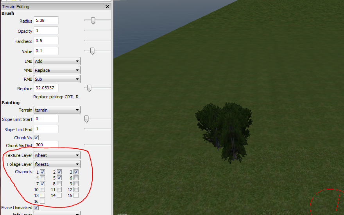Enable channel 4 checkbox
Image resolution: width=344 pixels, height=215 pixels.
coord(42,178)
